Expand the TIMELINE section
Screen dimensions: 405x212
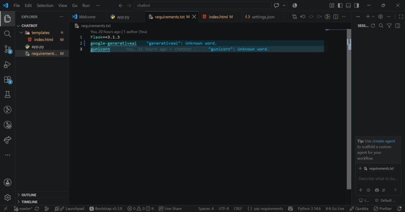(29, 202)
